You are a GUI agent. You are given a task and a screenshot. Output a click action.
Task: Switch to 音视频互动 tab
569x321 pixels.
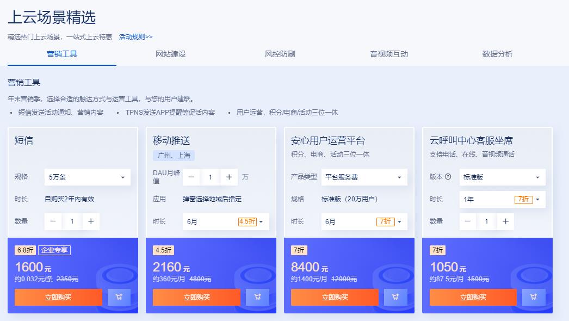(388, 54)
